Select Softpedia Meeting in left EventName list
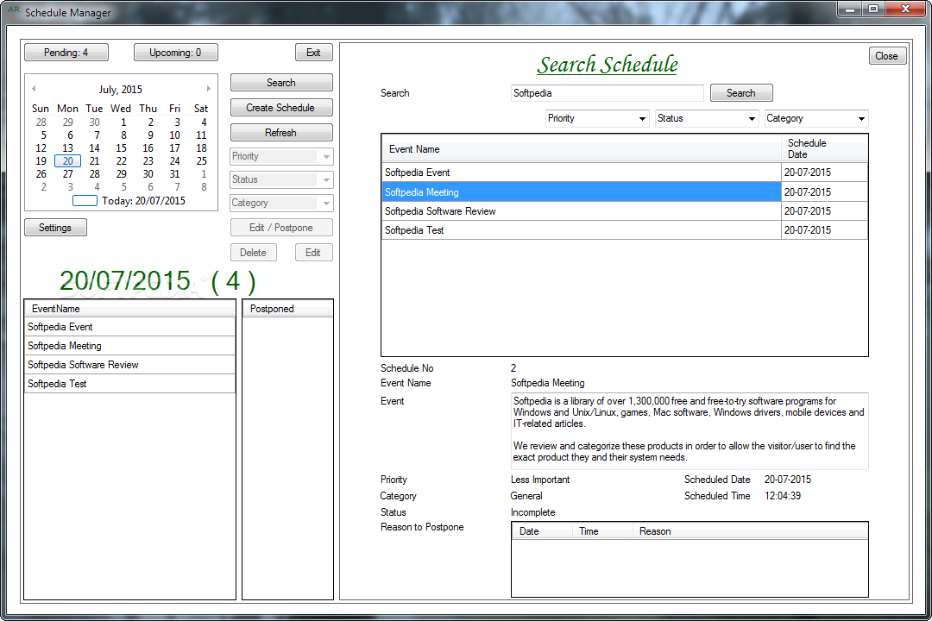 click(129, 346)
